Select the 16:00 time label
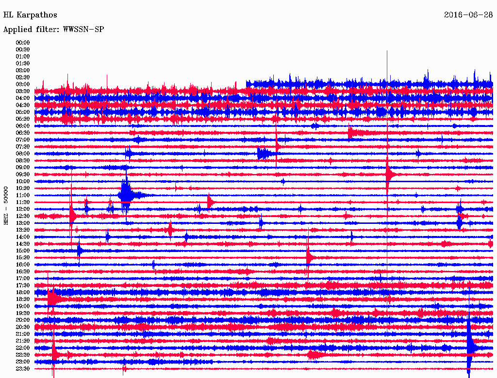 [x=22, y=264]
